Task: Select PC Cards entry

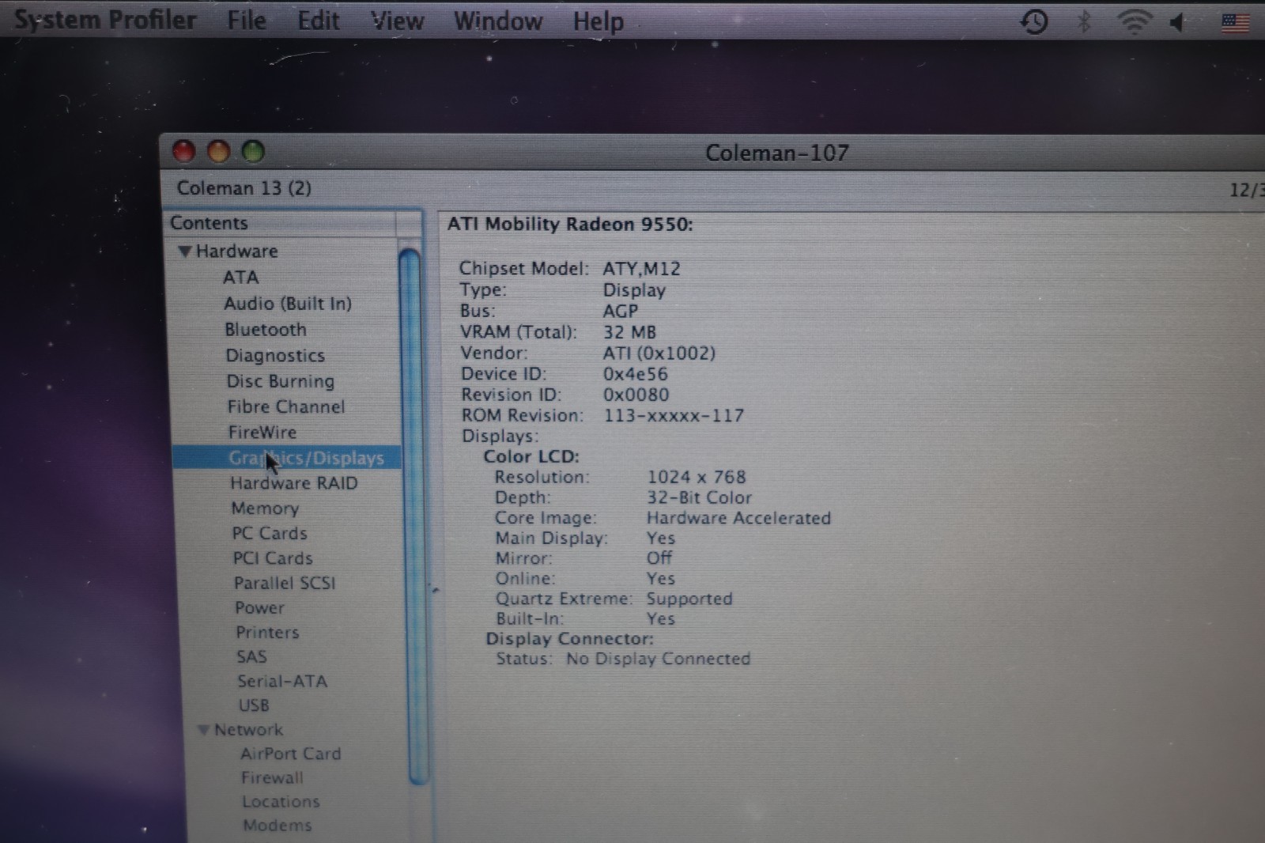Action: click(x=270, y=533)
